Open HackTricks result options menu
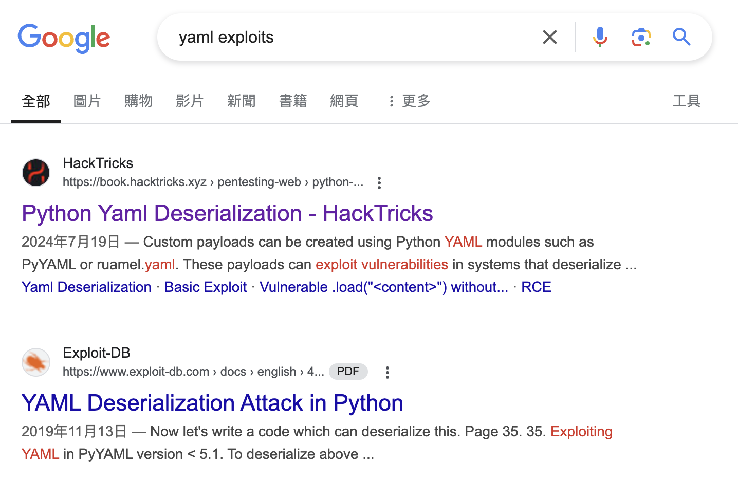 pos(379,182)
